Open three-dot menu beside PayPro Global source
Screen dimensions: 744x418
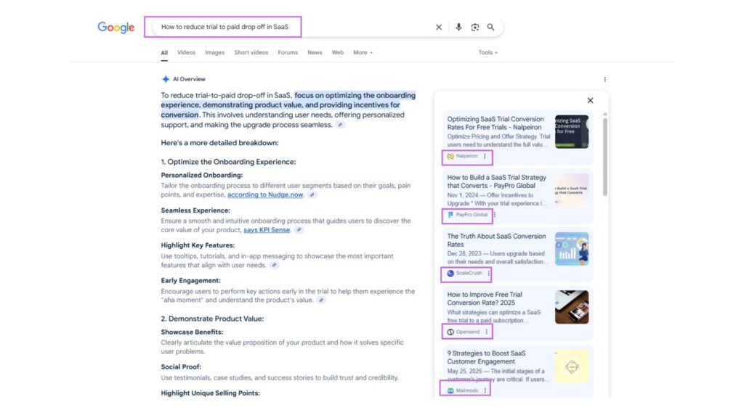pos(495,215)
